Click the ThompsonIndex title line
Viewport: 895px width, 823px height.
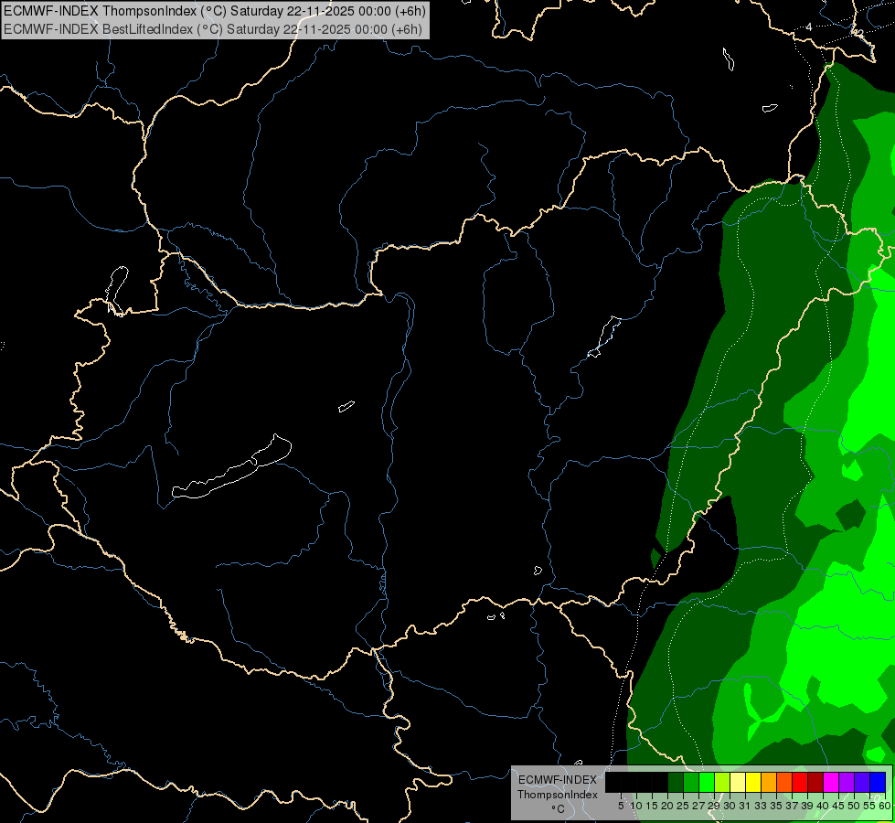point(215,11)
